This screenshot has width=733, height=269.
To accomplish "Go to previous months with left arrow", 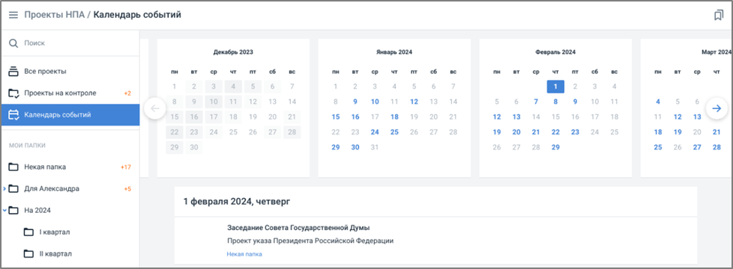I will [155, 108].
